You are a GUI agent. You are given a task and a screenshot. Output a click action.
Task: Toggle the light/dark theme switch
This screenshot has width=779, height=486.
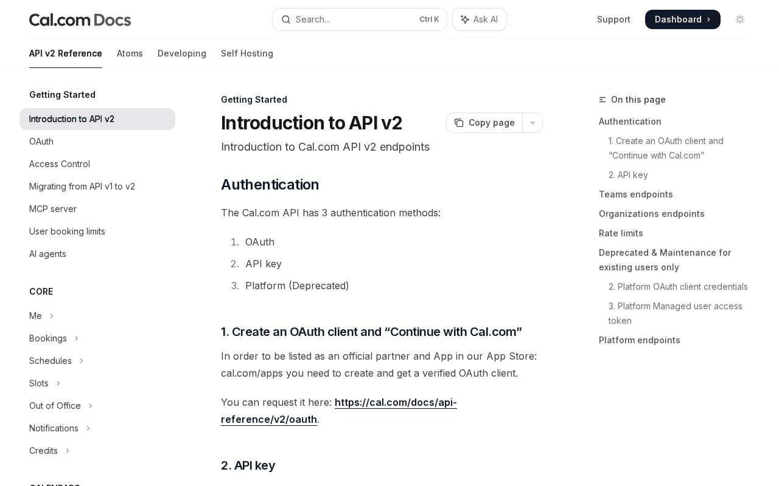click(x=740, y=19)
